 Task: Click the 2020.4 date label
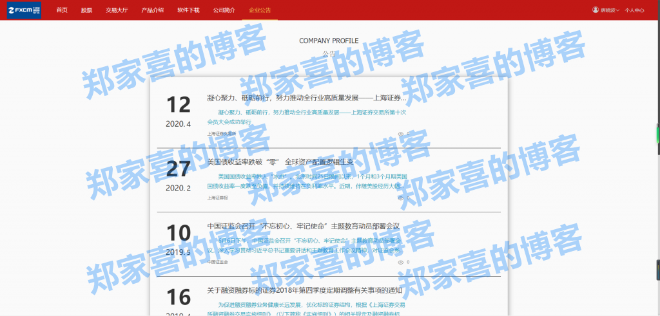(x=178, y=124)
